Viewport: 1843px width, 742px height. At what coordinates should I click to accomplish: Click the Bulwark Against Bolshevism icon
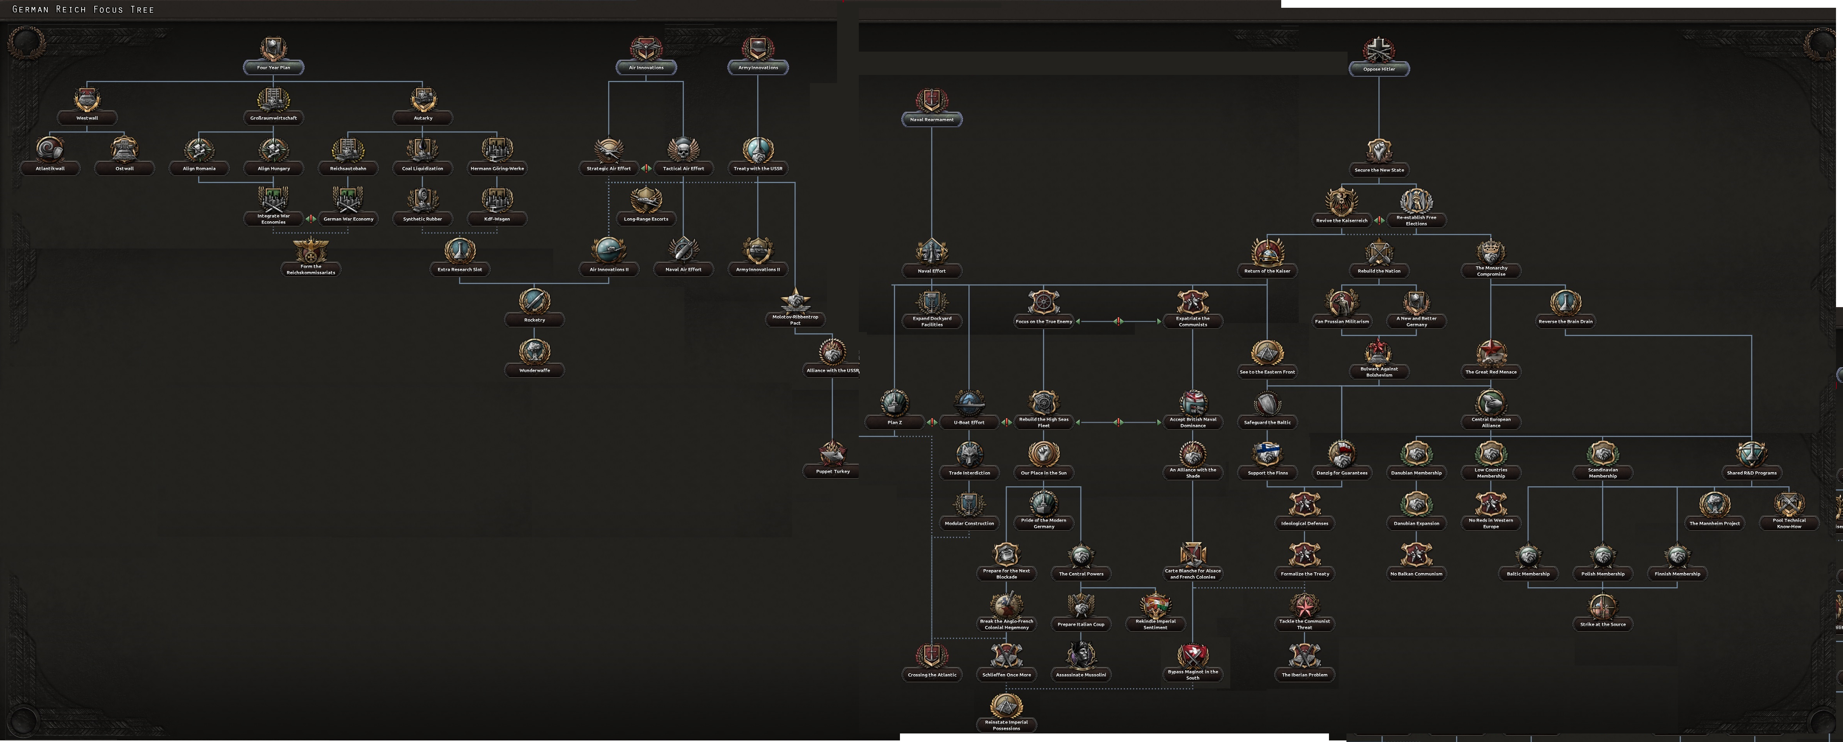1379,353
